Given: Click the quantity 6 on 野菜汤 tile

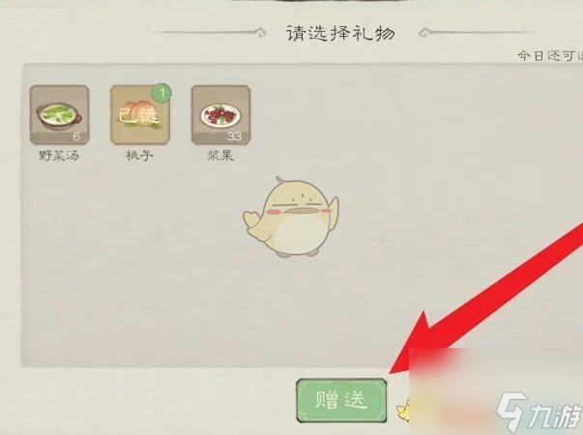Looking at the screenshot, I should click(76, 137).
